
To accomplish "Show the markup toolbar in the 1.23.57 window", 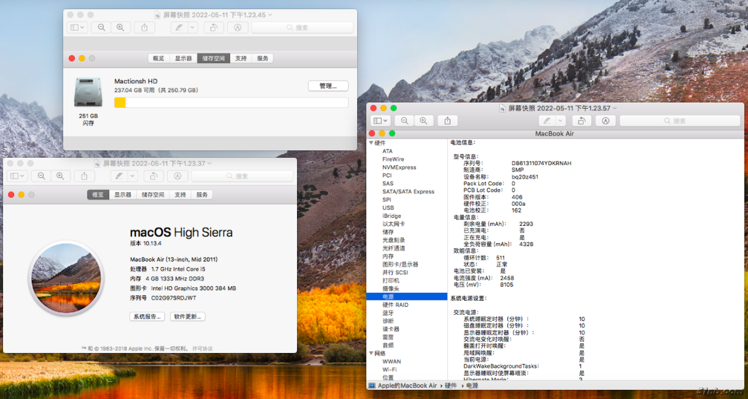I will 605,121.
